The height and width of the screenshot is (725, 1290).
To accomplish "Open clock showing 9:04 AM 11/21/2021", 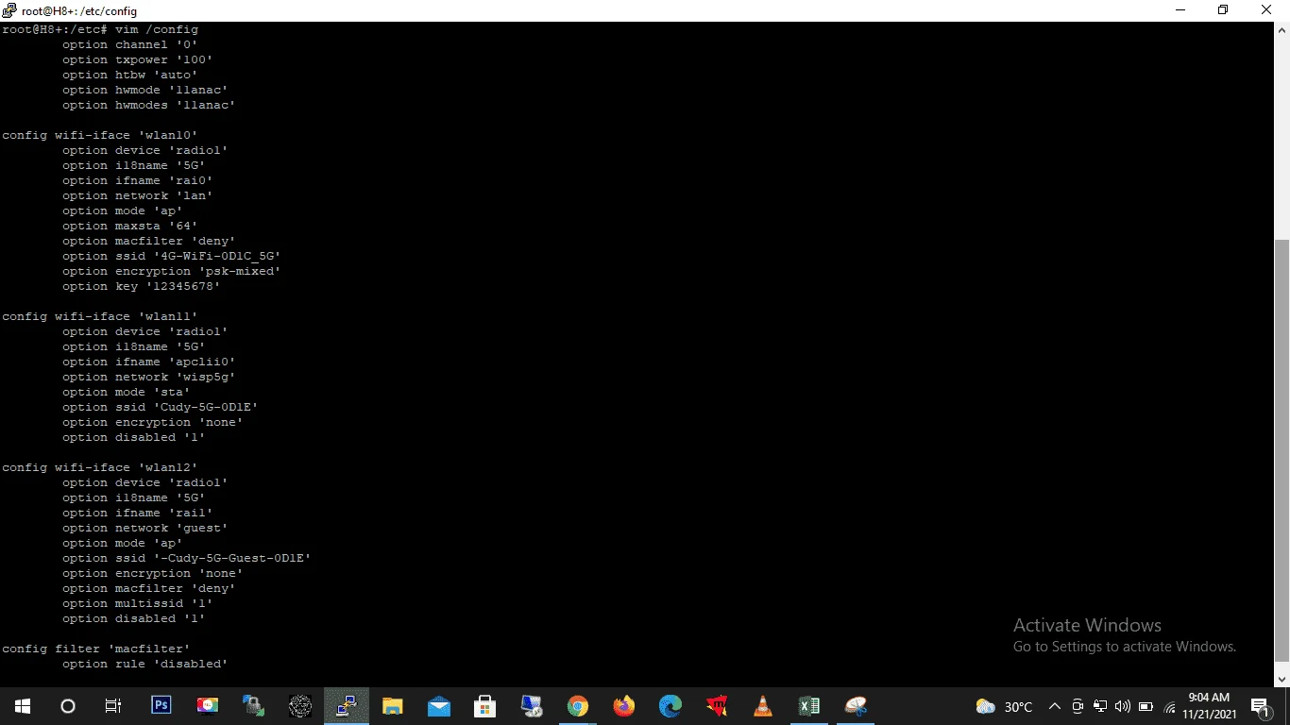I will (x=1209, y=706).
